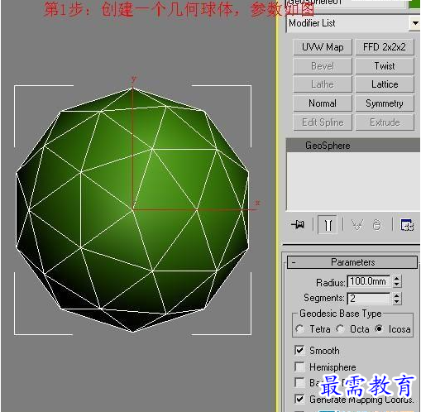Viewport: 421px width, 412px height.
Task: Open the Modifier List dropdown
Action: [x=415, y=23]
